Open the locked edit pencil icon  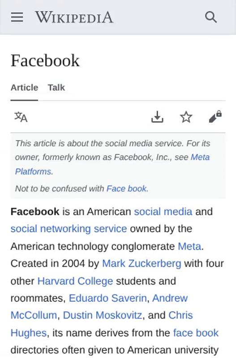pos(215,116)
